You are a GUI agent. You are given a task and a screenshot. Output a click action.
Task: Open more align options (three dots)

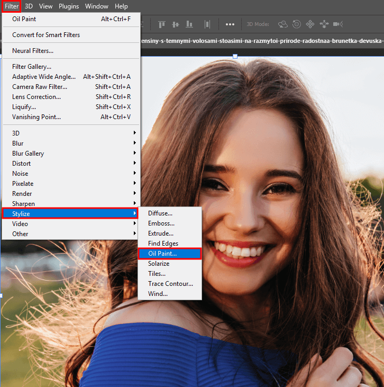[230, 24]
